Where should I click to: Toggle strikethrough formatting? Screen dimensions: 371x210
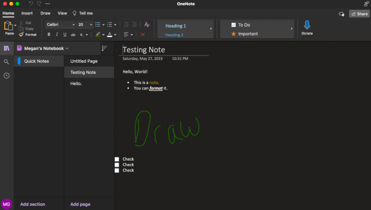click(73, 34)
